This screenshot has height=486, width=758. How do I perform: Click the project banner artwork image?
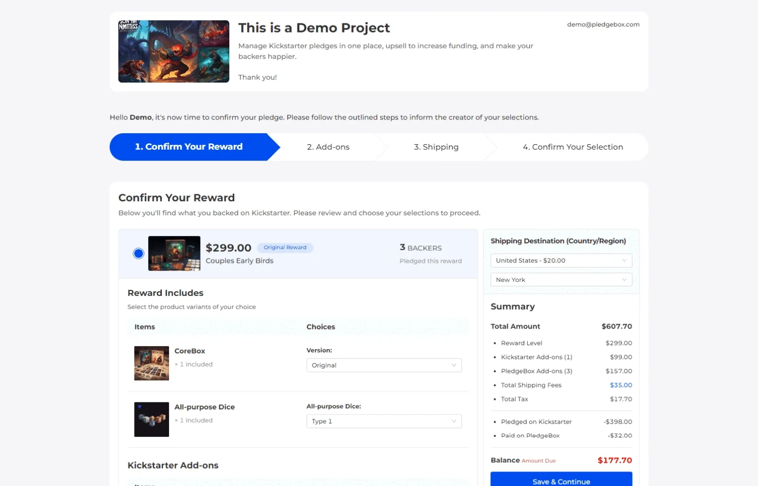click(173, 52)
